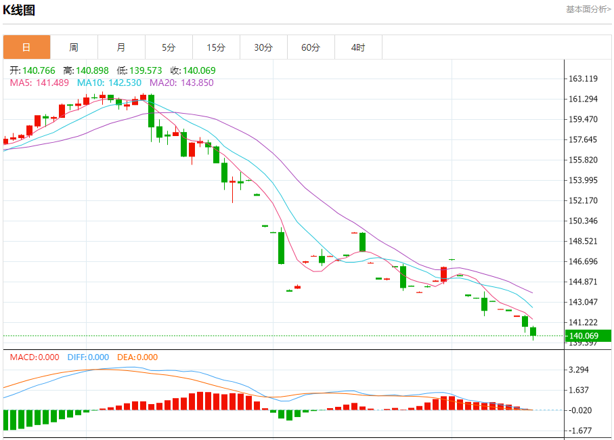
Task: Click the 150.346 price axis label
Action: pos(583,221)
